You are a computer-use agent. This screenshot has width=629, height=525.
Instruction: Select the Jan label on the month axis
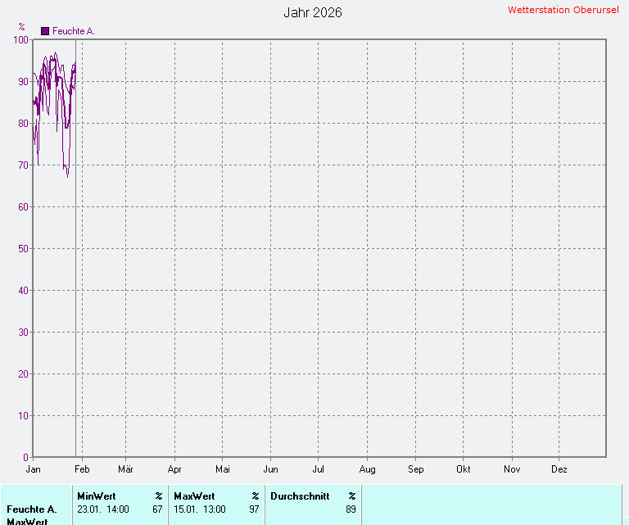point(34,469)
